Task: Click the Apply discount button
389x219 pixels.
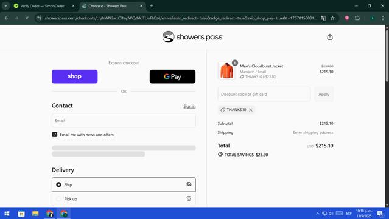Action: coord(324,94)
